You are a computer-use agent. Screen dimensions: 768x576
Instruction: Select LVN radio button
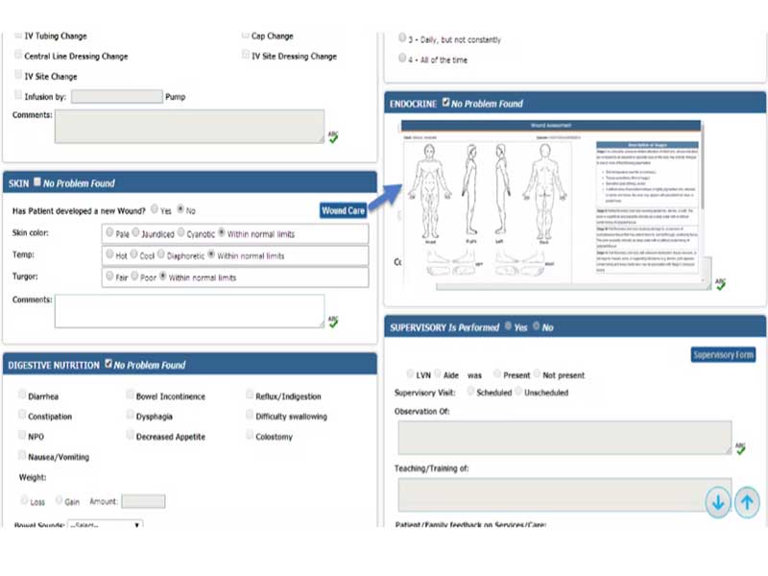pyautogui.click(x=410, y=373)
